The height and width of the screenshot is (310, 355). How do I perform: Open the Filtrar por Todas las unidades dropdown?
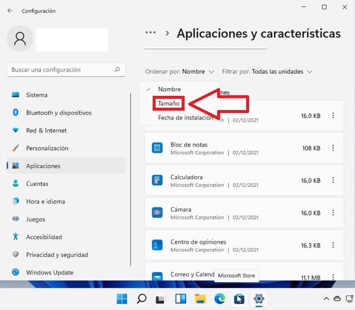click(x=267, y=72)
